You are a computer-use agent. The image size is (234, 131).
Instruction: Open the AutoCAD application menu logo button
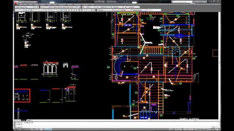pos(16,3)
